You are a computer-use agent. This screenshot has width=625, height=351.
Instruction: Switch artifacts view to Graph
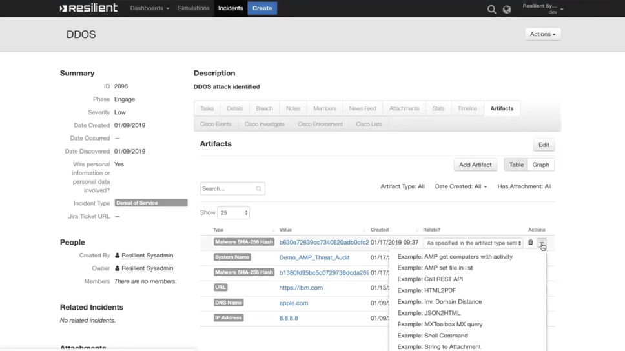point(540,165)
